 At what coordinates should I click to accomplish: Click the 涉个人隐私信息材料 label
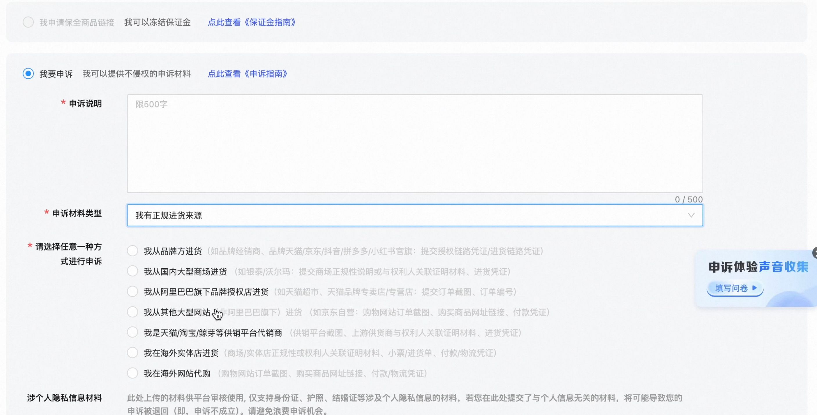(64, 398)
